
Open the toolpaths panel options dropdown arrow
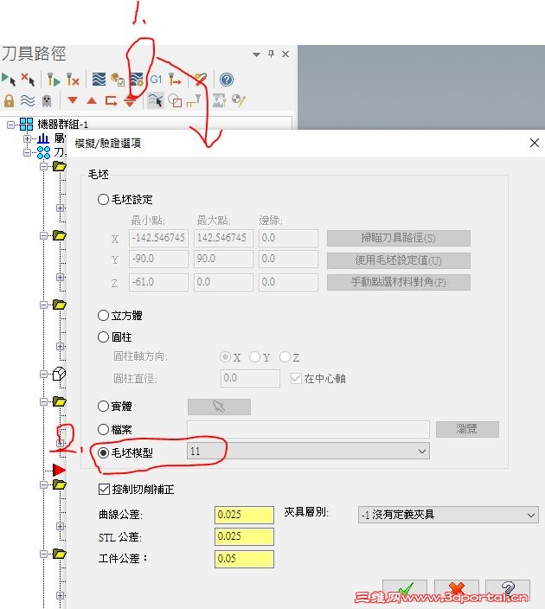(256, 54)
